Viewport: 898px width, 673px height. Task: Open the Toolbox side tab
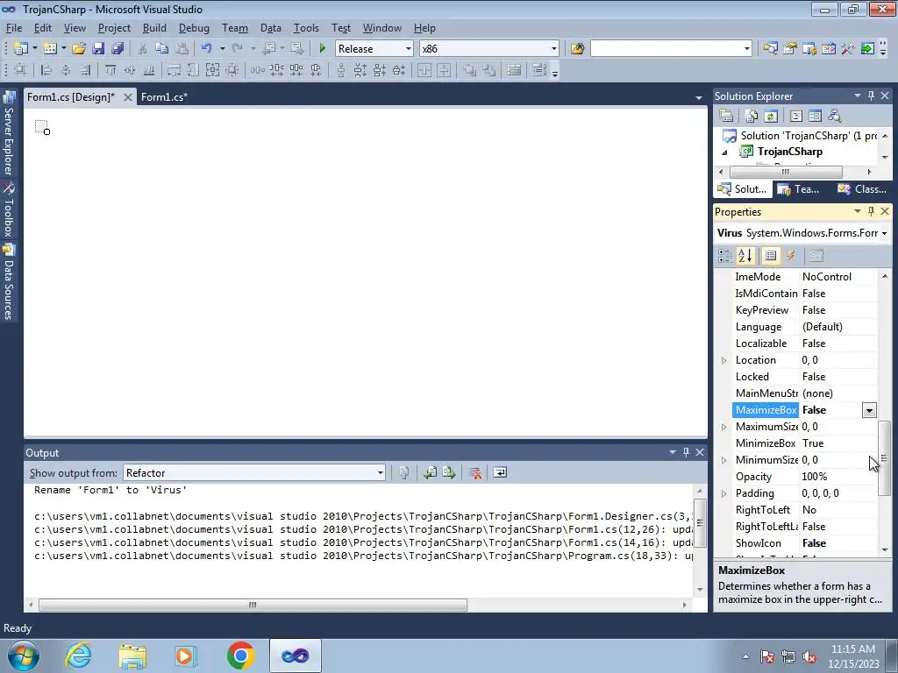click(9, 209)
